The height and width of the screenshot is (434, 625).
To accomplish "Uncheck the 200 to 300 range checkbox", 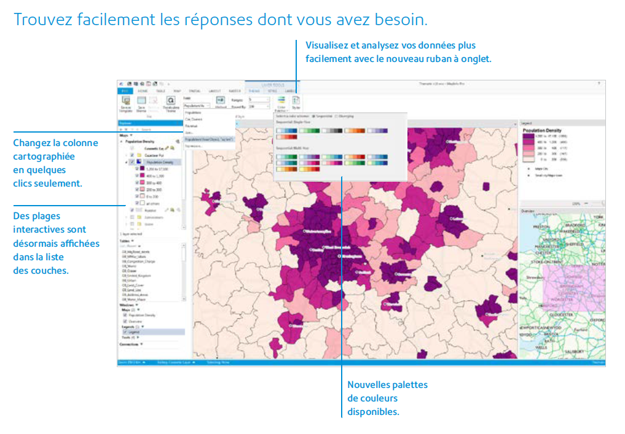I will coord(137,190).
